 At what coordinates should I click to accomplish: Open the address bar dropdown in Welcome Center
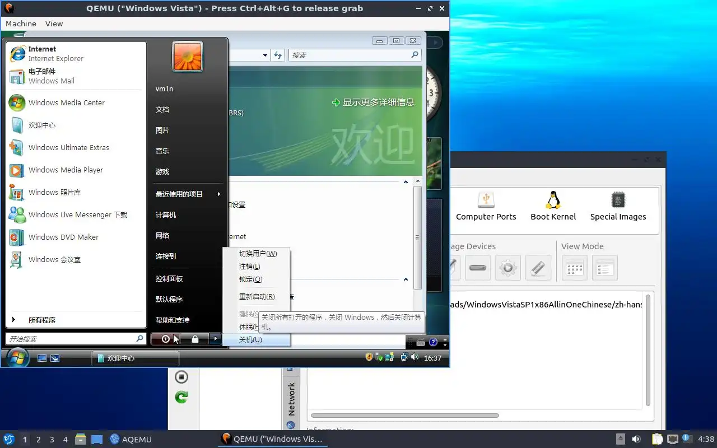coord(266,55)
